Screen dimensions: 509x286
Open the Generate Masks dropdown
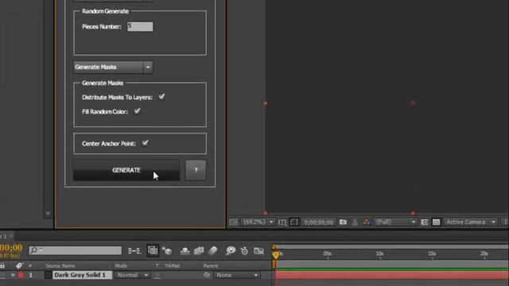(x=113, y=67)
